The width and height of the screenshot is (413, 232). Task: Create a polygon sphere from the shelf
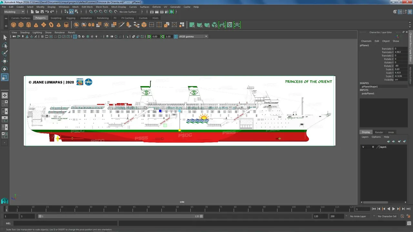14,25
